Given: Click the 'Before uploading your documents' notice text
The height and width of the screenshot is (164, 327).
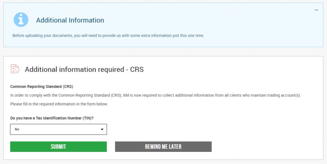Looking at the screenshot, I should point(108,36).
